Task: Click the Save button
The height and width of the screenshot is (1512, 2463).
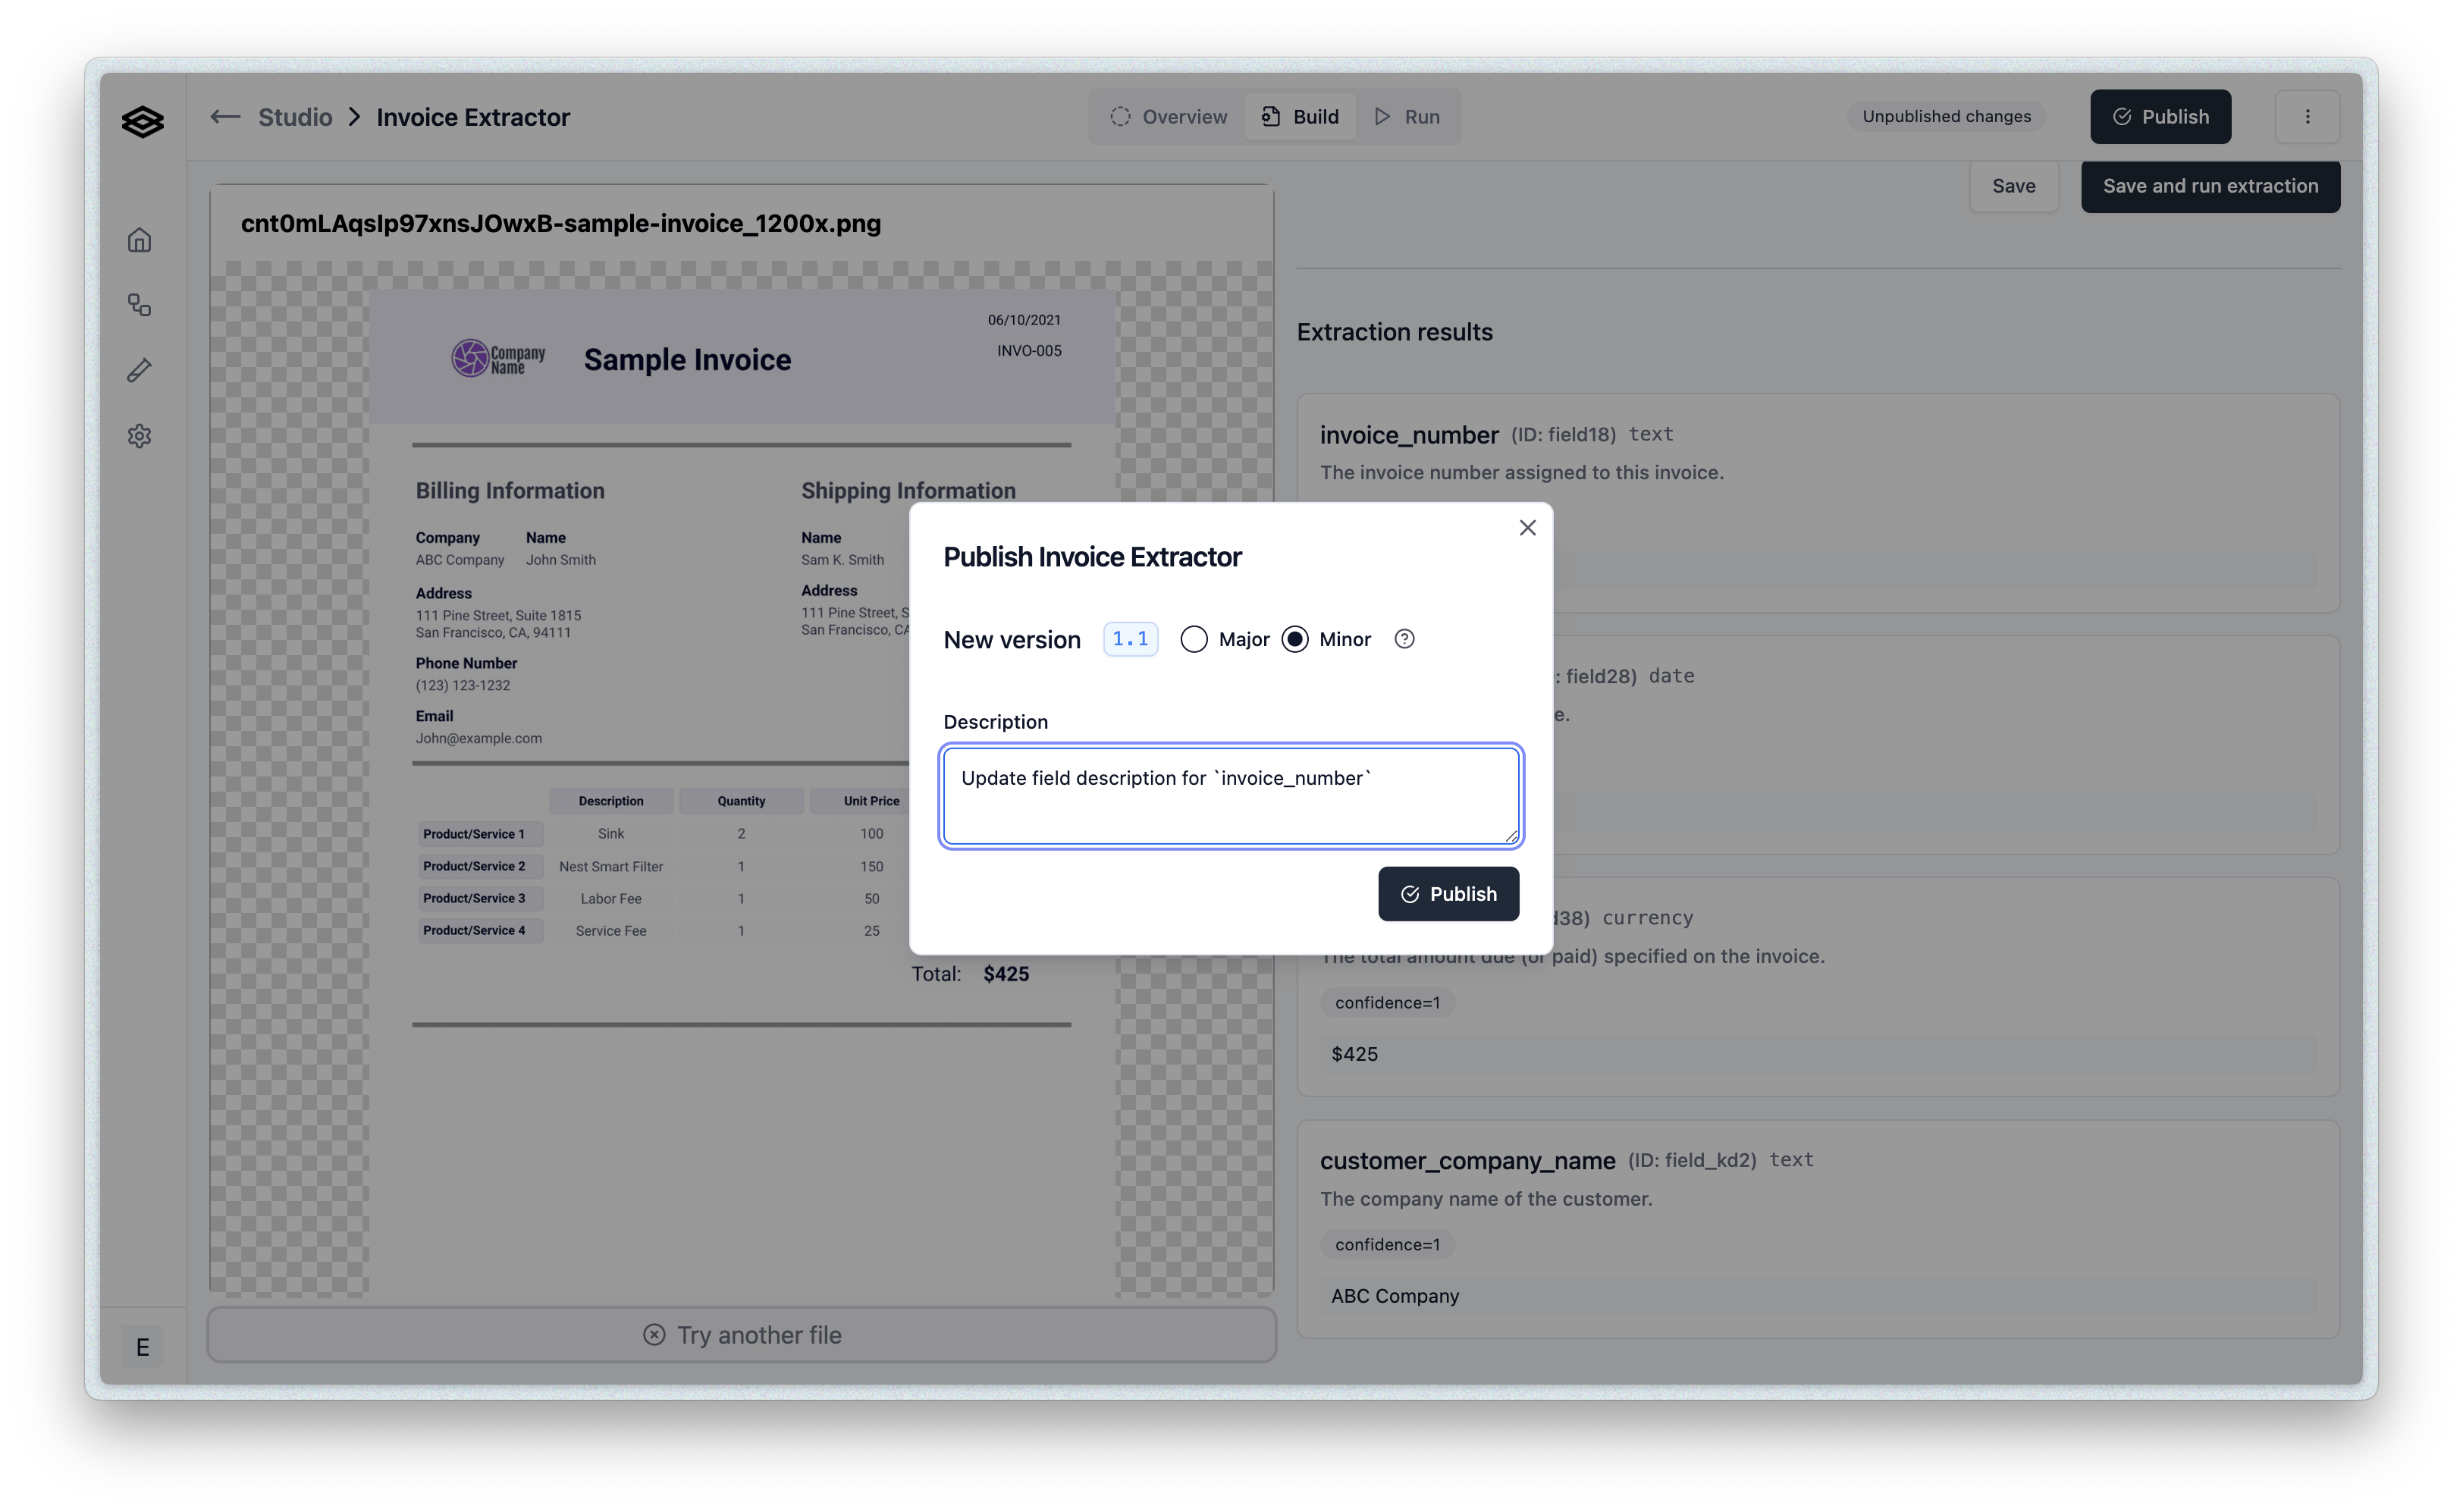Action: 2013,186
